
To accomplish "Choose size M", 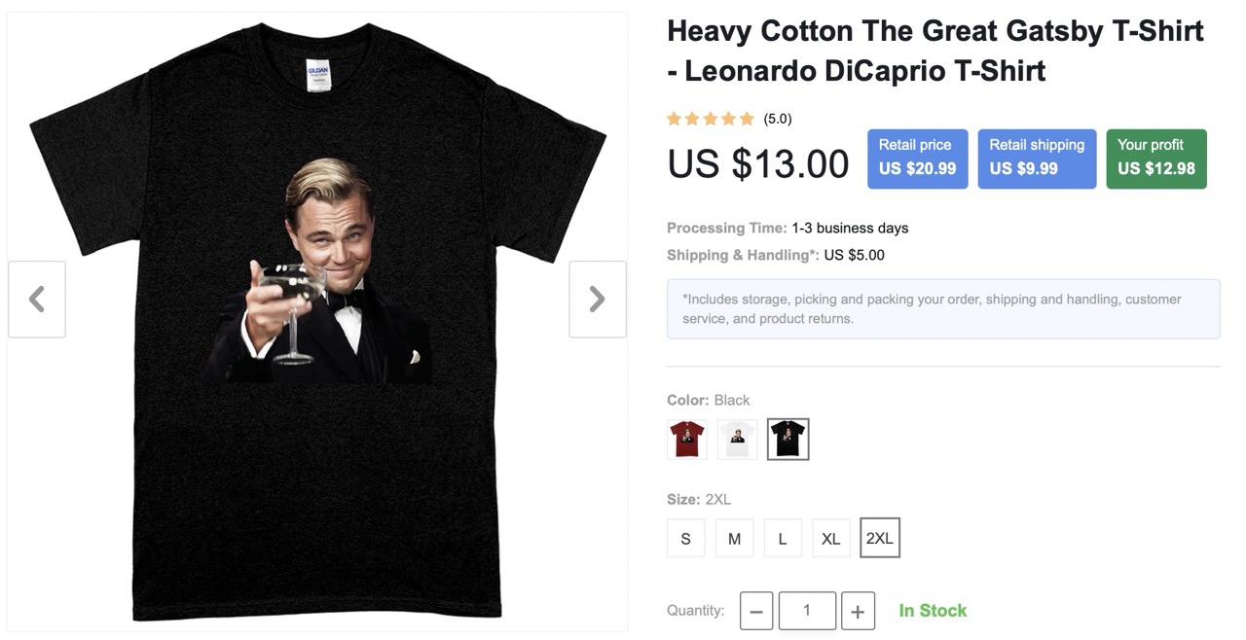I will tap(734, 538).
